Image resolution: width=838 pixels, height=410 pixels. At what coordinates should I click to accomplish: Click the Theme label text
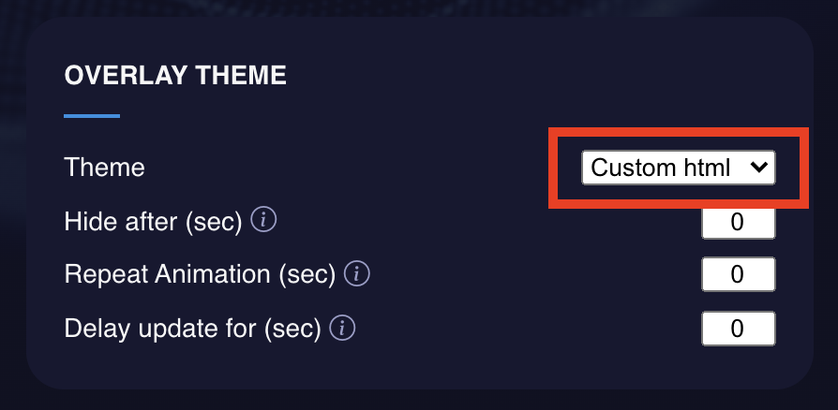(104, 168)
